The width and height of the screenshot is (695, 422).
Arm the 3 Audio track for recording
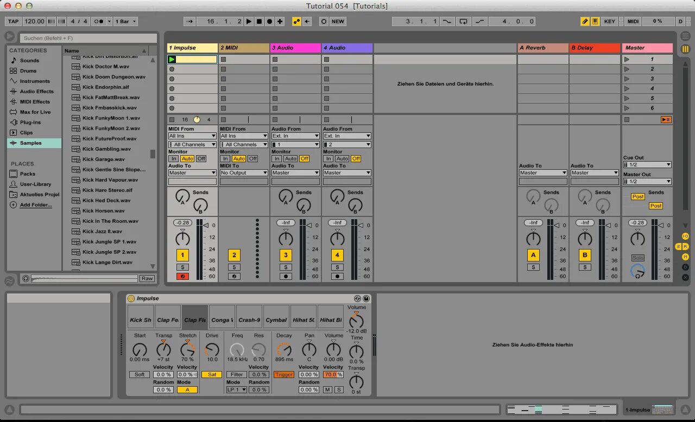click(x=286, y=276)
